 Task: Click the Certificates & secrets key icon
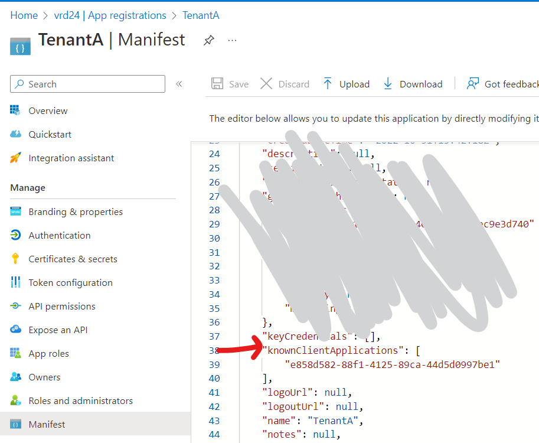pos(15,258)
